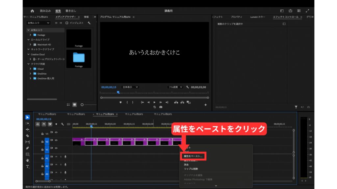The image size is (337, 189).
Task: Click リップル削除 in context menu
Action: click(x=191, y=169)
